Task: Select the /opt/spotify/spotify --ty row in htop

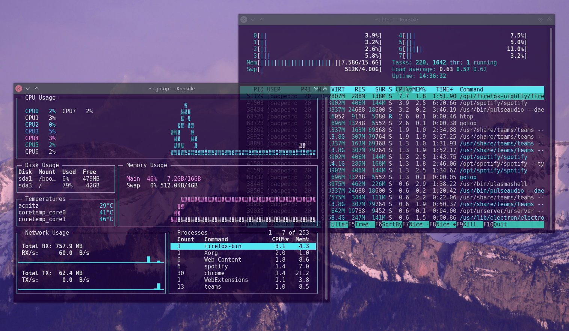Action: click(x=392, y=164)
